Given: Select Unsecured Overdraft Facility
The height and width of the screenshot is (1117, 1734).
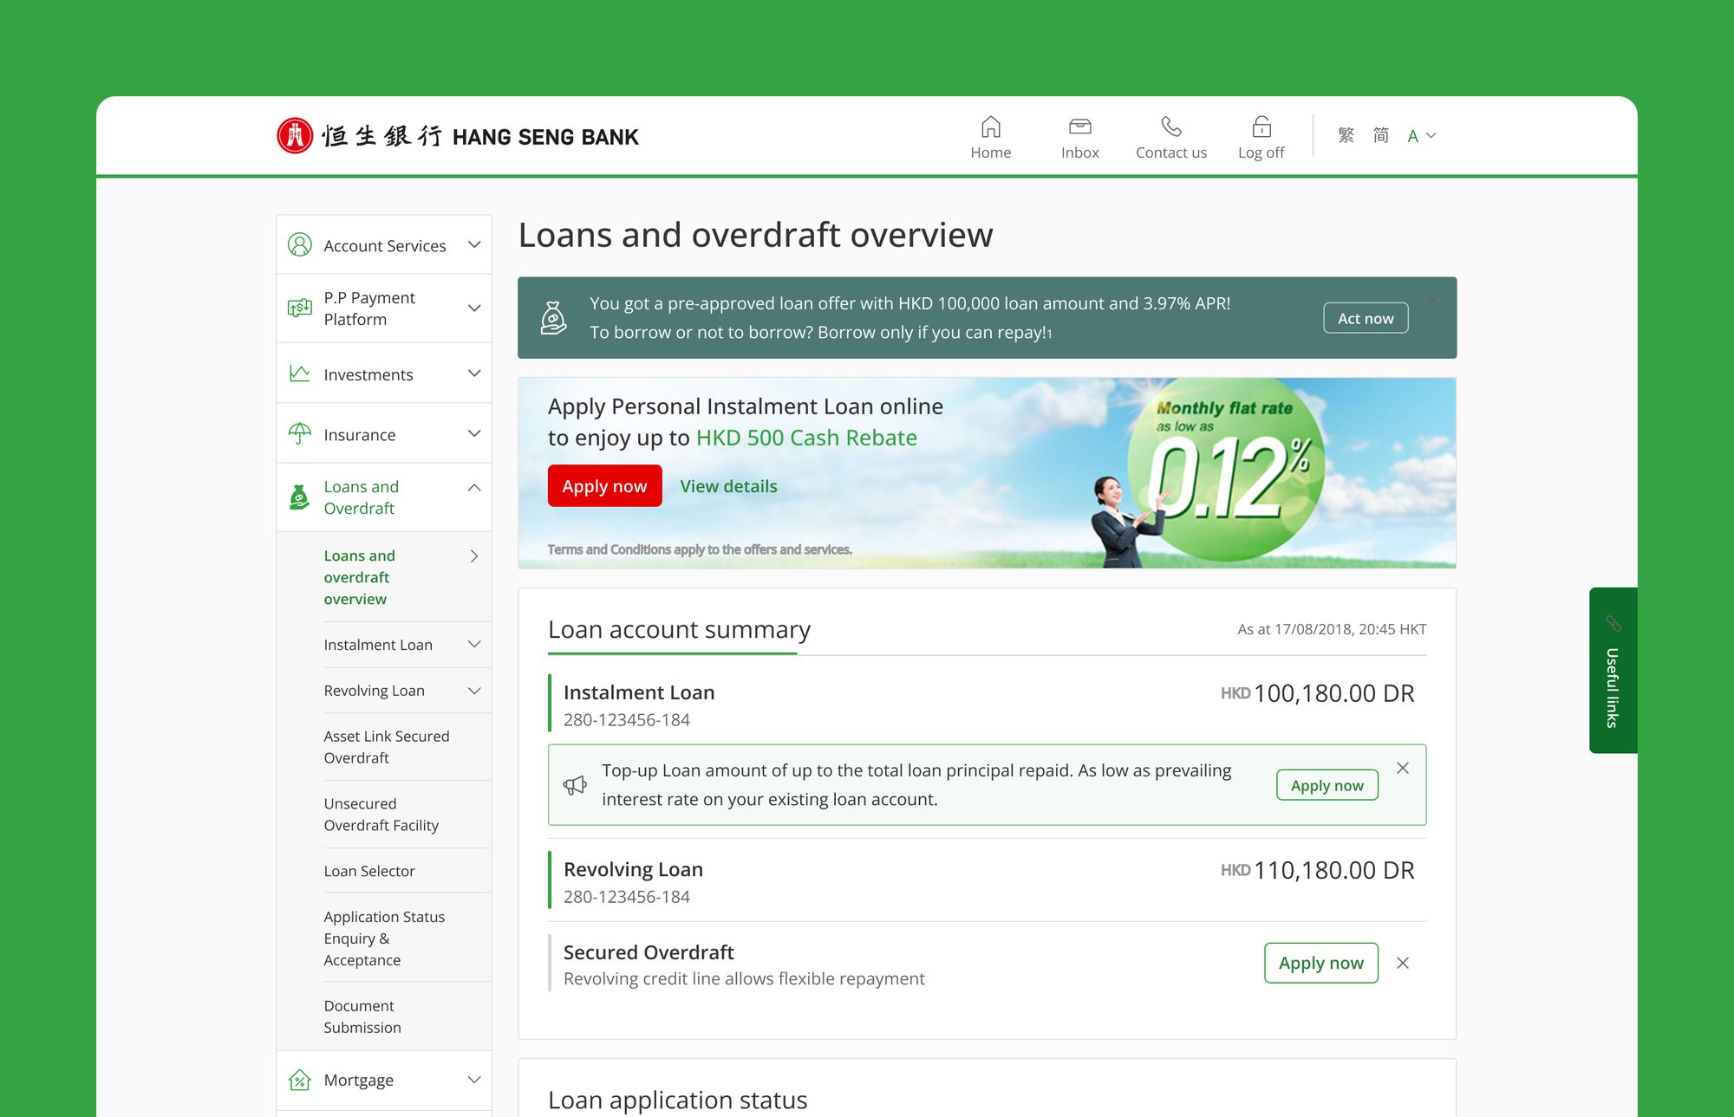Looking at the screenshot, I should [381, 815].
